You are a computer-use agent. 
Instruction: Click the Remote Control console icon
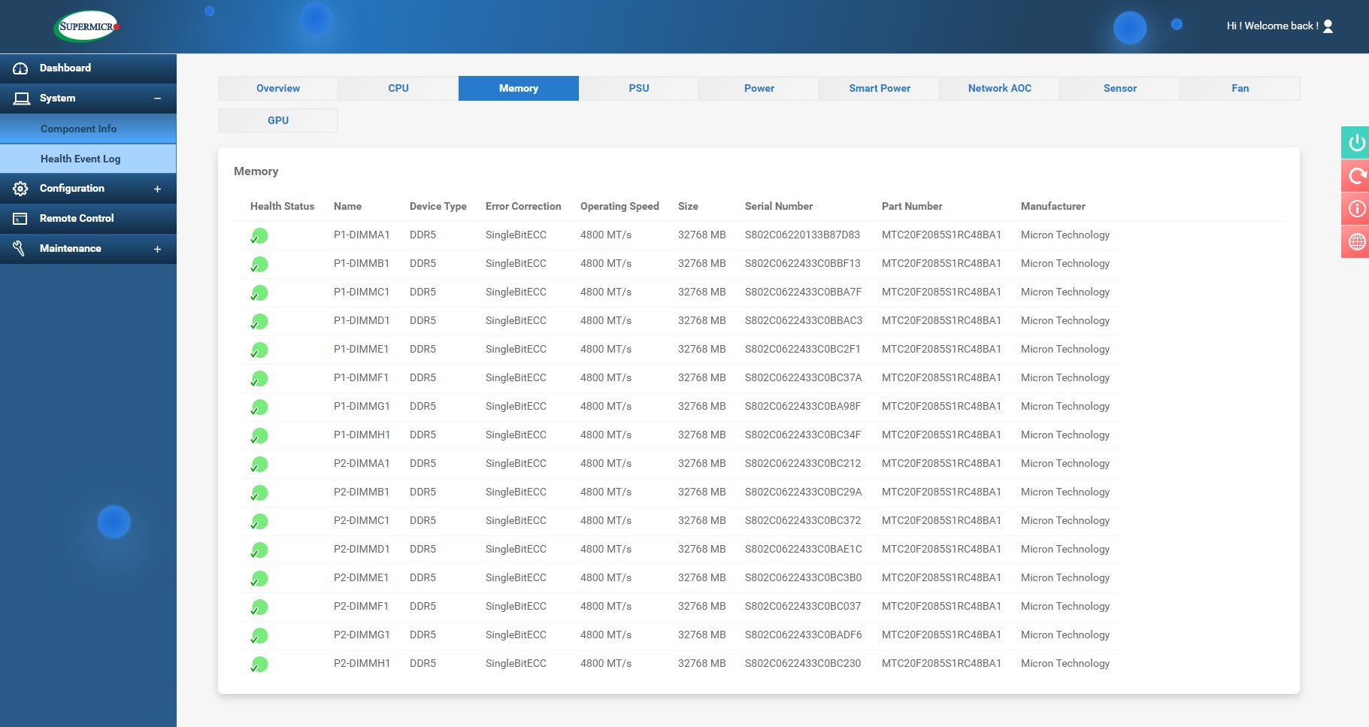pyautogui.click(x=20, y=219)
